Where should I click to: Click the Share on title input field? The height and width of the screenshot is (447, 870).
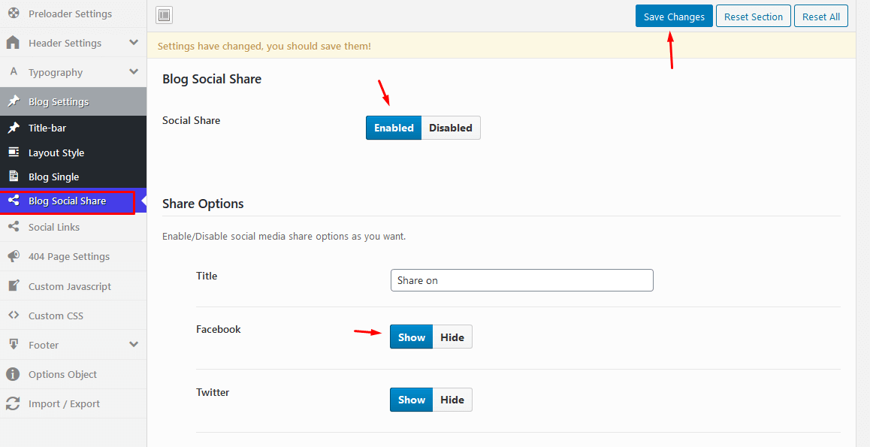click(521, 280)
